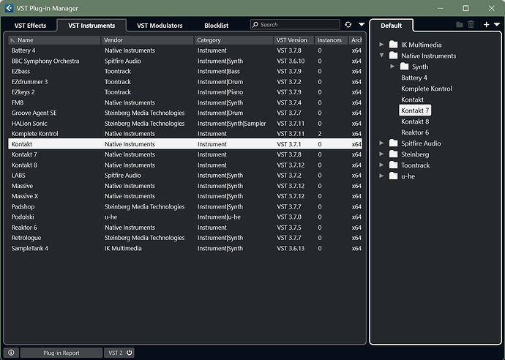
Task: Toggle the VST 2 power button
Action: [x=129, y=353]
